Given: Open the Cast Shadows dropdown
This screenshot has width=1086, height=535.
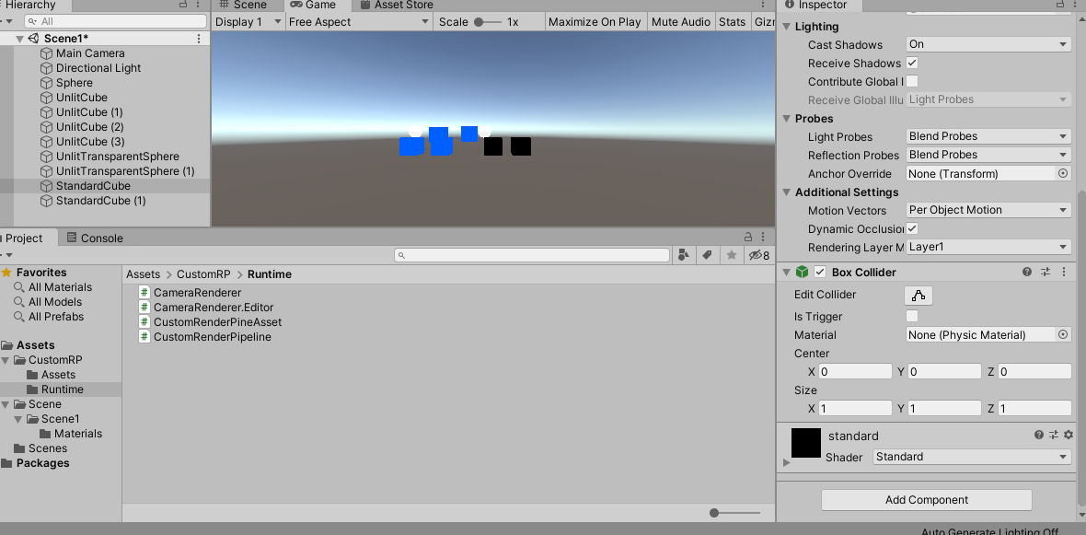Looking at the screenshot, I should pyautogui.click(x=988, y=44).
